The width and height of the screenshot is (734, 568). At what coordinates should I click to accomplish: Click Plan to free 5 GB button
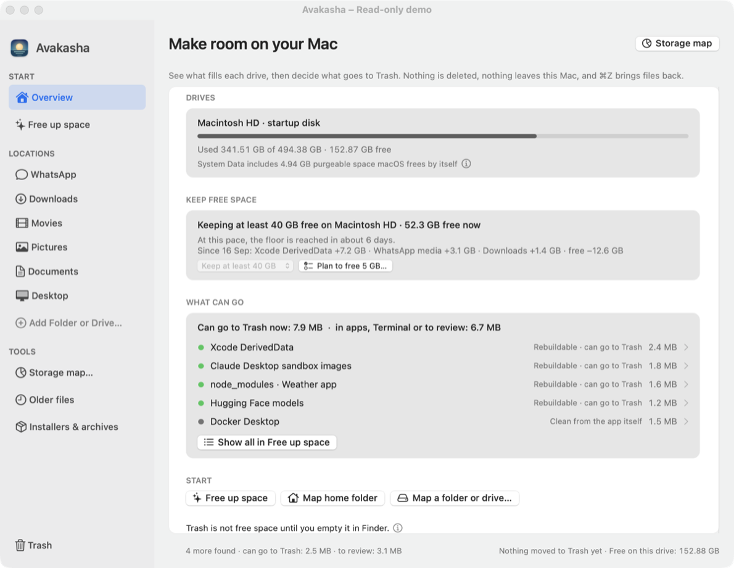click(345, 266)
